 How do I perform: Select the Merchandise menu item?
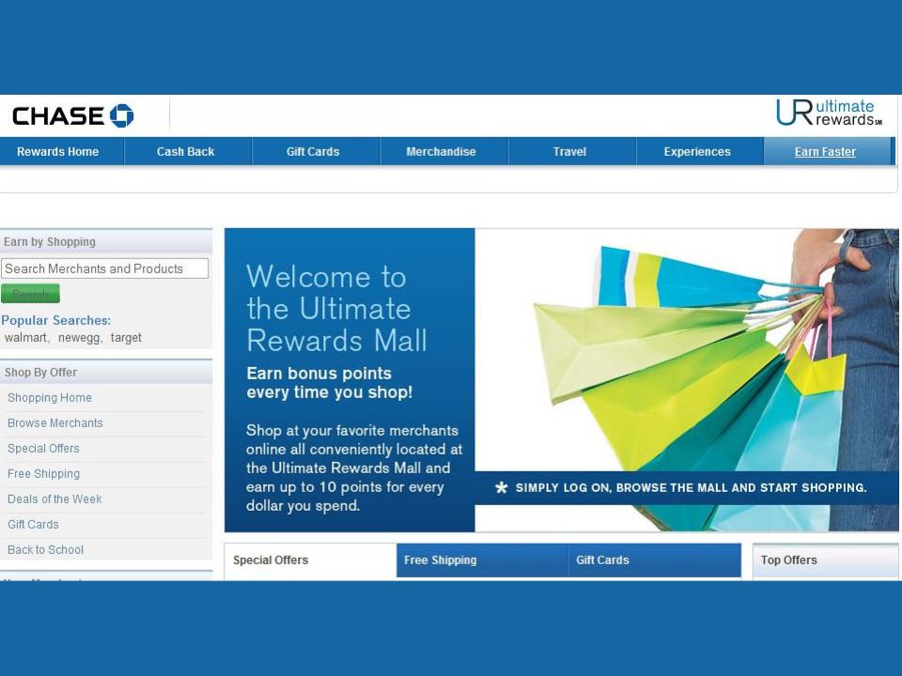point(442,152)
